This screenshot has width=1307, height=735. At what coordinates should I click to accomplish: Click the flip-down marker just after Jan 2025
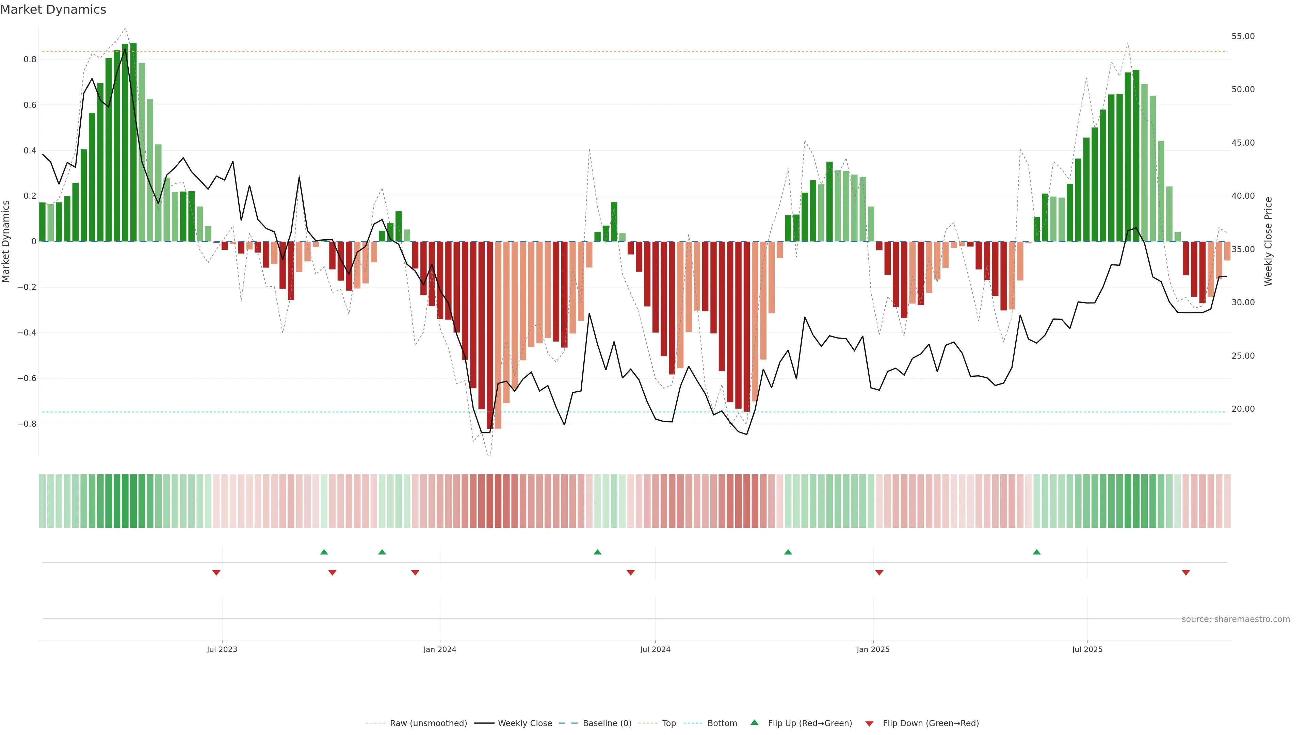879,573
